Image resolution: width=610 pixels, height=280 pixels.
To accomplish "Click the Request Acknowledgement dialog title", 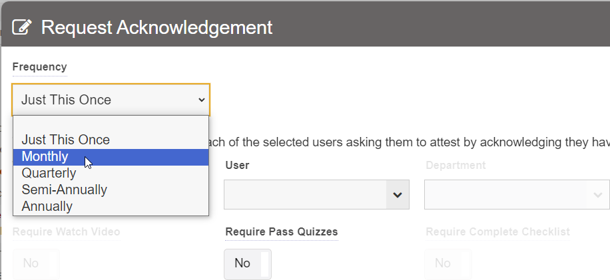I will pyautogui.click(x=156, y=27).
